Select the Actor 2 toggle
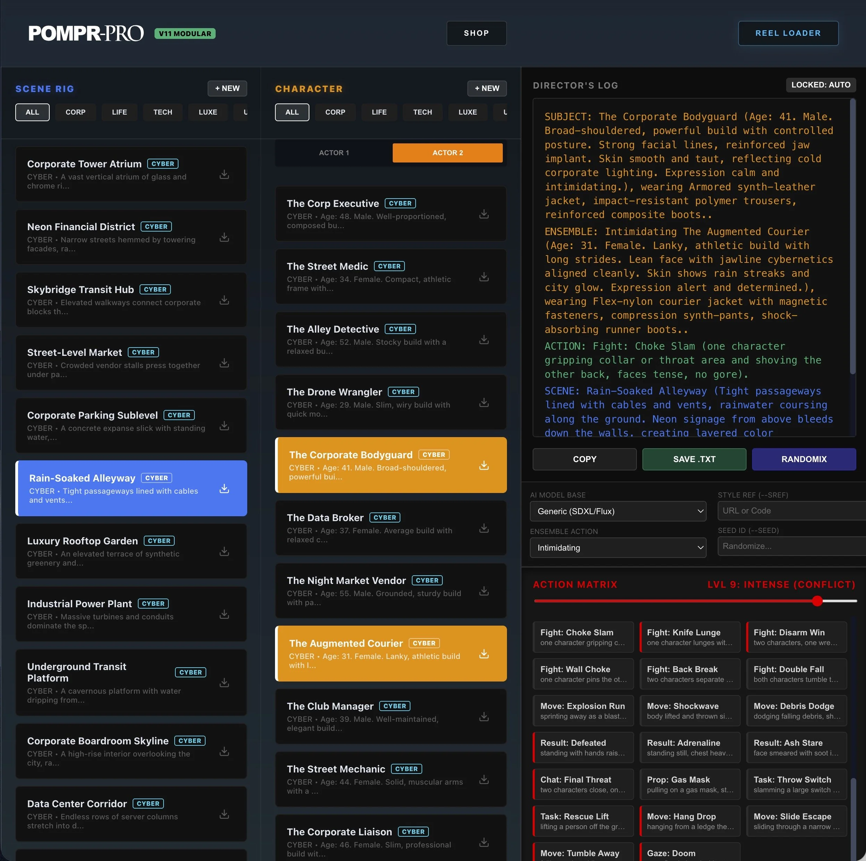Image resolution: width=866 pixels, height=861 pixels. [447, 153]
